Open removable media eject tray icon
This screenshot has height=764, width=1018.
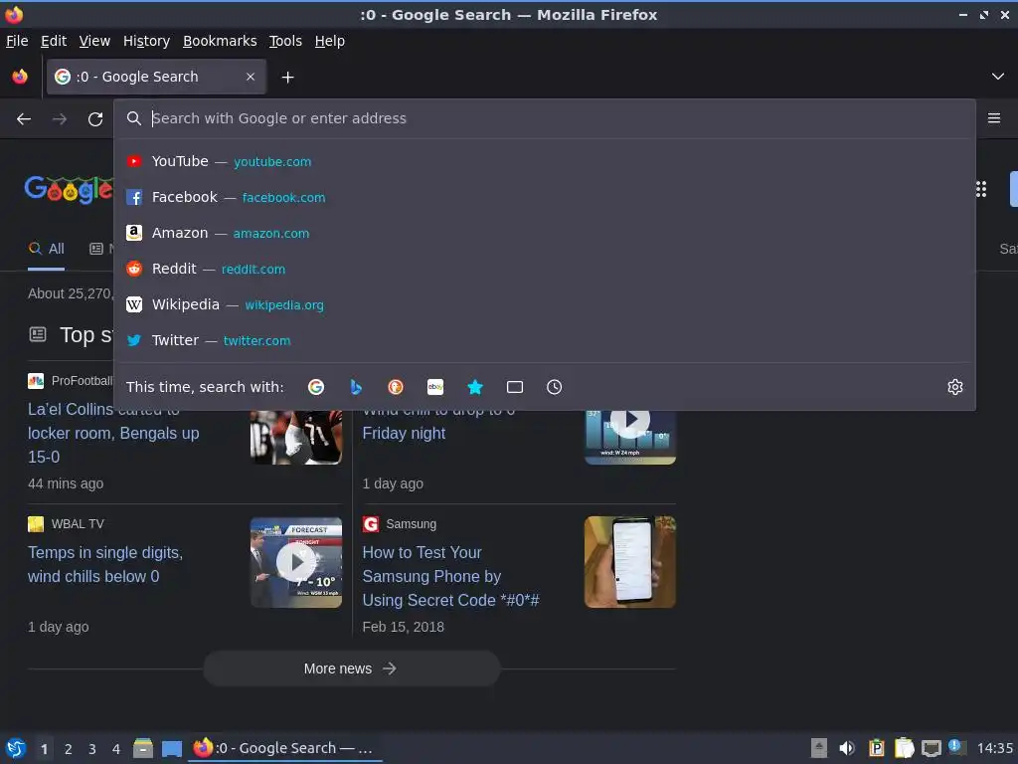pos(819,748)
